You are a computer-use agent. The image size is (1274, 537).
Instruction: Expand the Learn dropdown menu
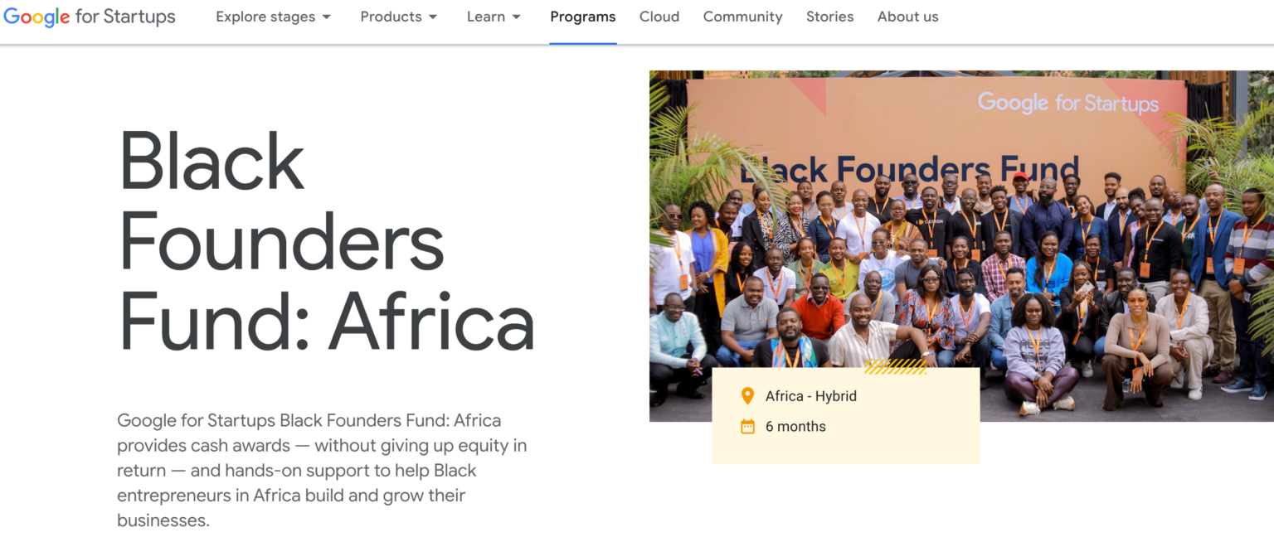coord(487,17)
